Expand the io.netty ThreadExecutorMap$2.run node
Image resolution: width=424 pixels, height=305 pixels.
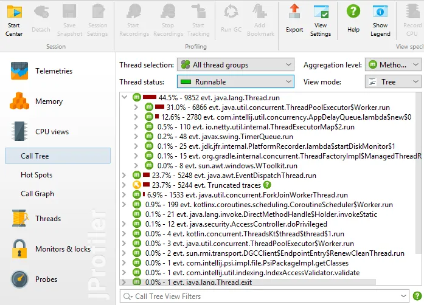coord(136,127)
